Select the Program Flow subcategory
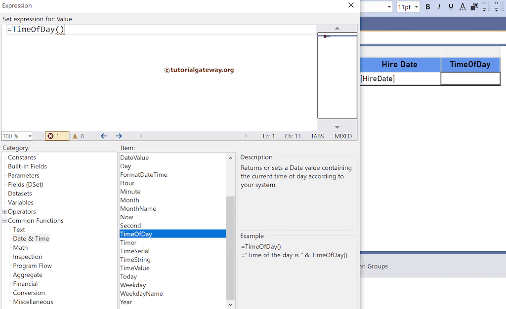Viewport: 506px width, 309px height. point(32,266)
